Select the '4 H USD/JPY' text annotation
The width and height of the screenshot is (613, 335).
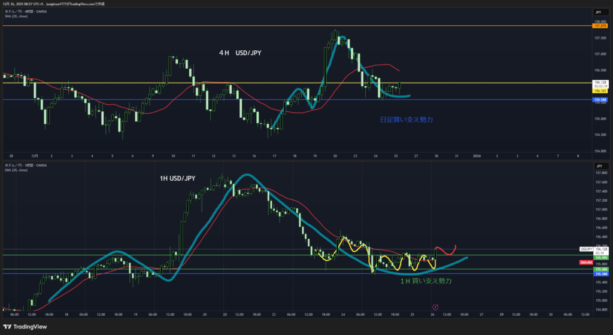pos(239,53)
